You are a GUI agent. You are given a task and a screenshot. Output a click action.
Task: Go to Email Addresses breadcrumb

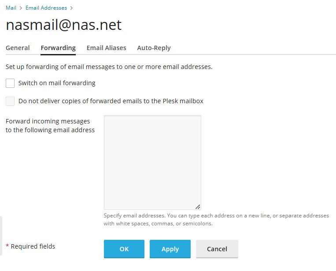46,8
